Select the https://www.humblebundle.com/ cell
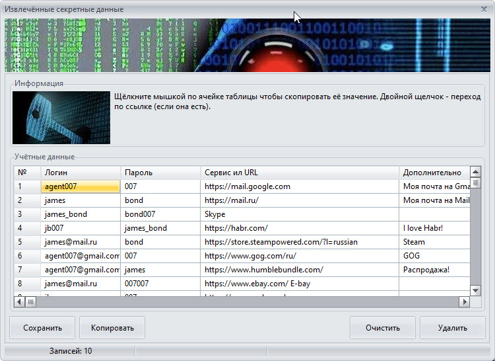 point(300,270)
